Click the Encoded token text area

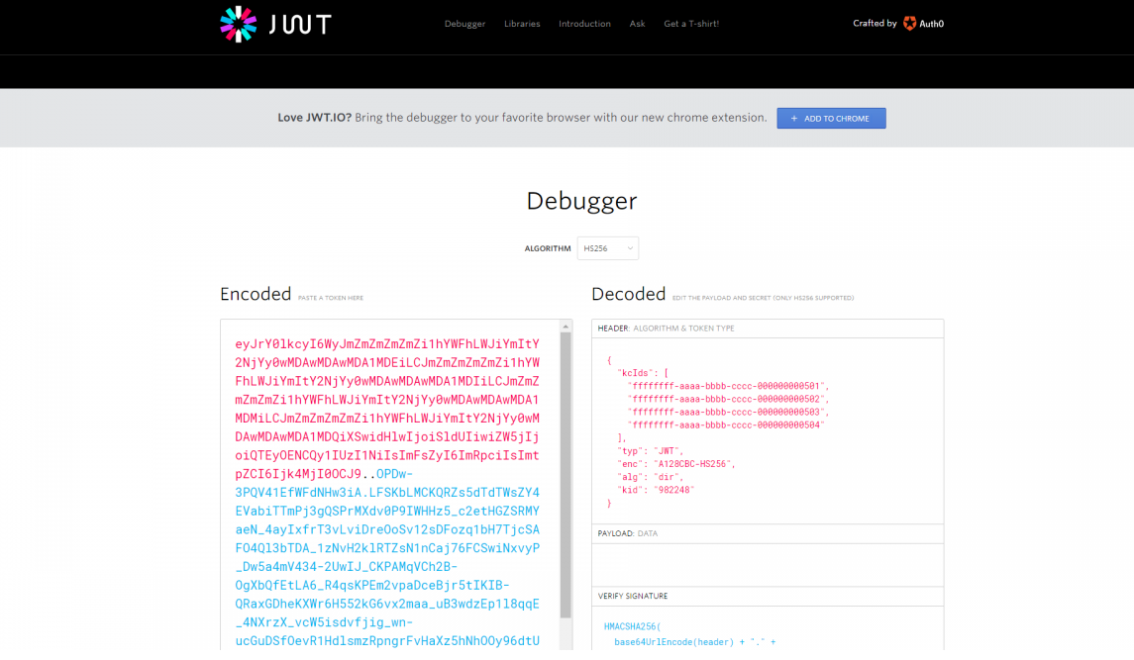point(390,485)
